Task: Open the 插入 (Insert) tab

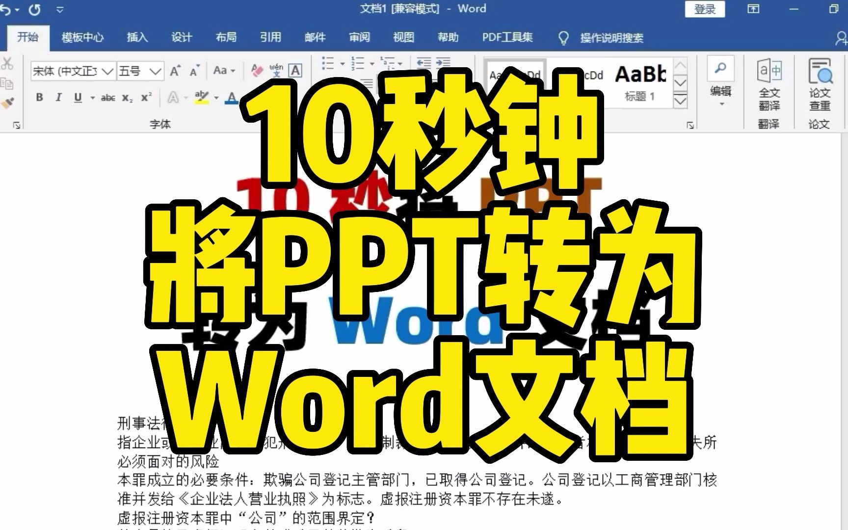Action: click(x=137, y=37)
